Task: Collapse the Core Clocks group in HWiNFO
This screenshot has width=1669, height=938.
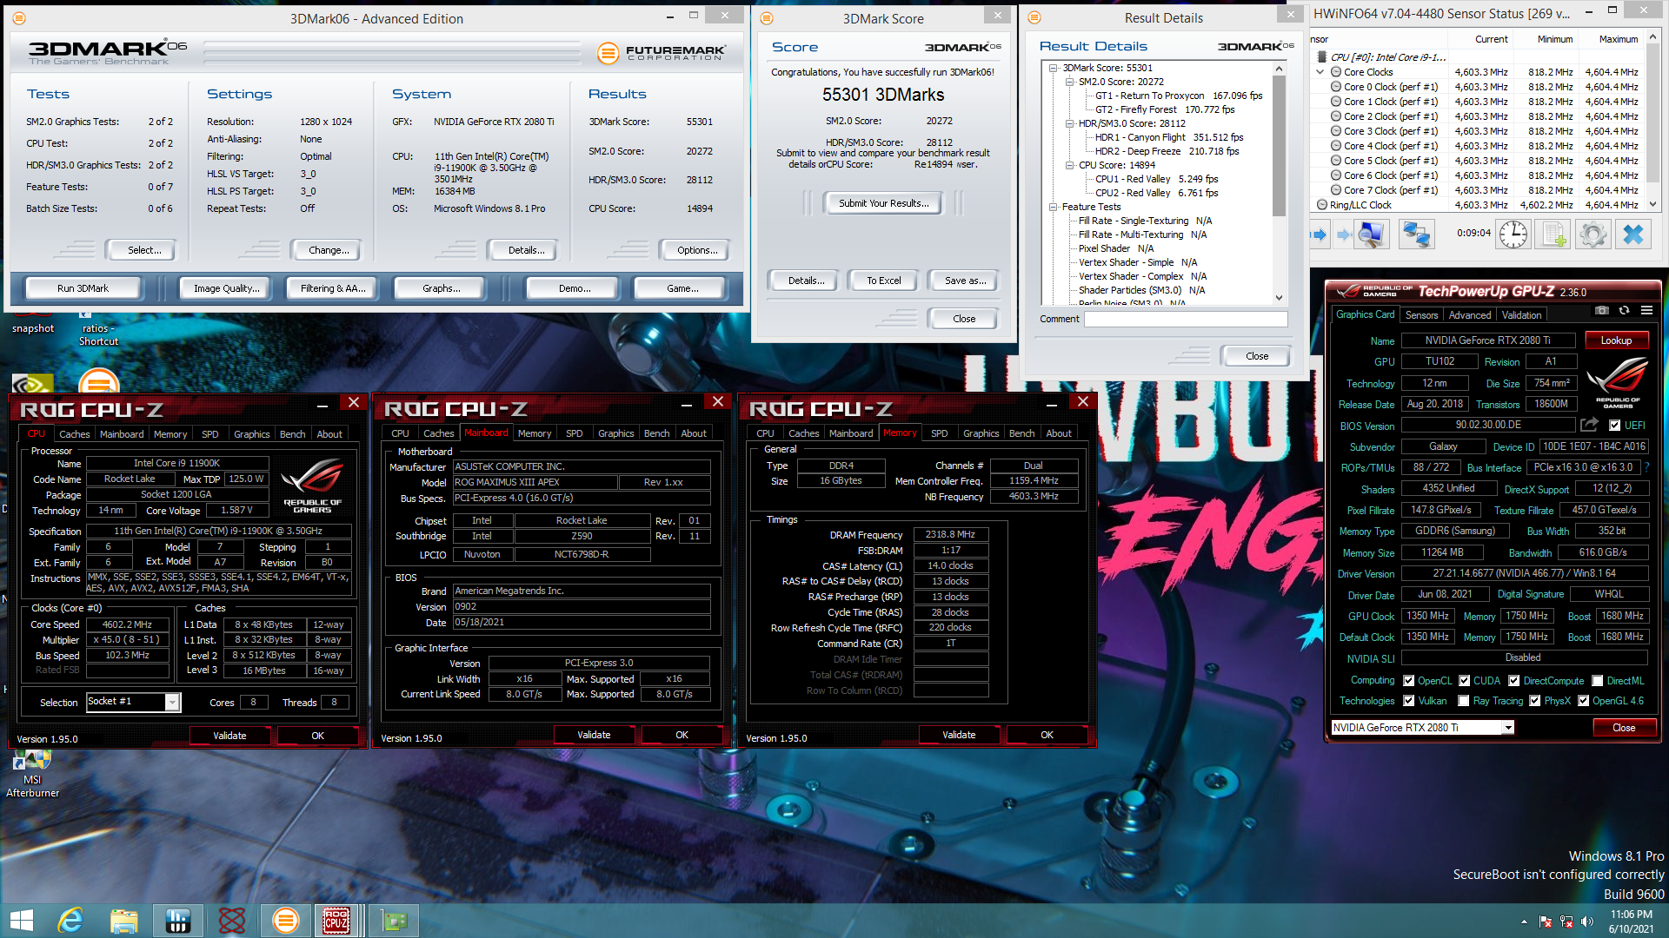Action: [x=1320, y=72]
